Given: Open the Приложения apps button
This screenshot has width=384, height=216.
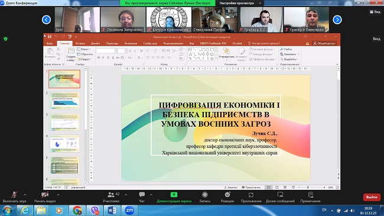Looking at the screenshot, I should click(x=251, y=197).
